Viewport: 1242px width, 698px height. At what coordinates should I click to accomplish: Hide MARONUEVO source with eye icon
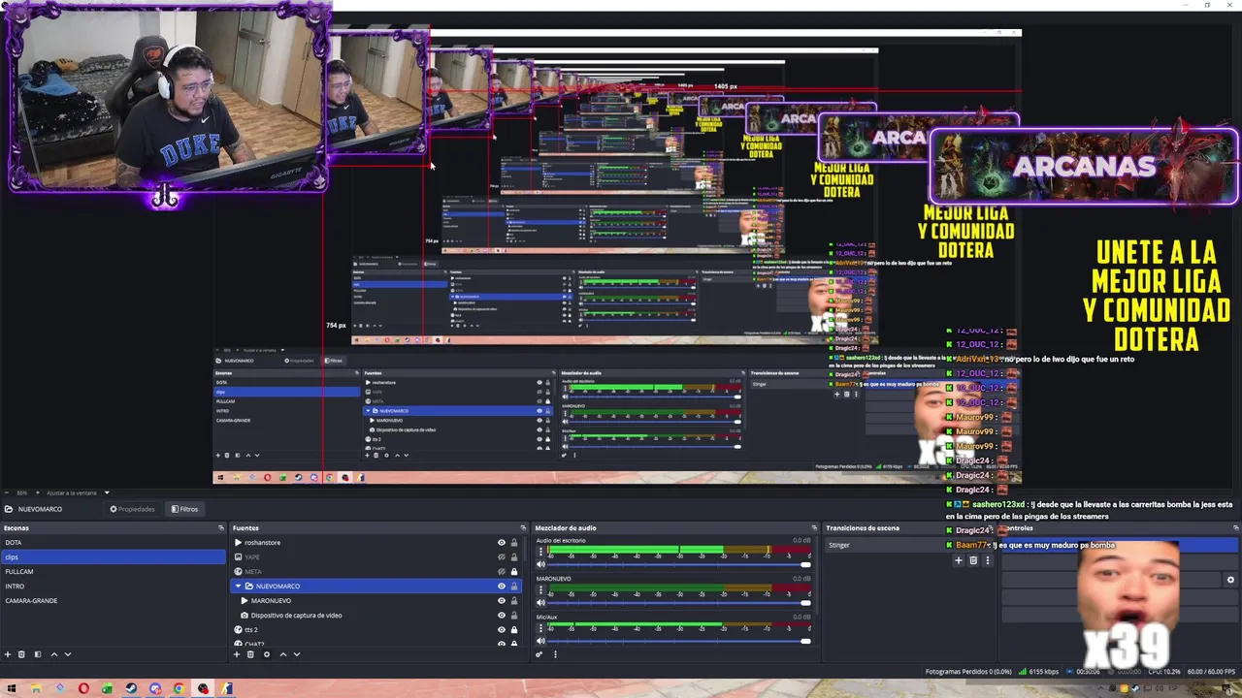click(502, 601)
